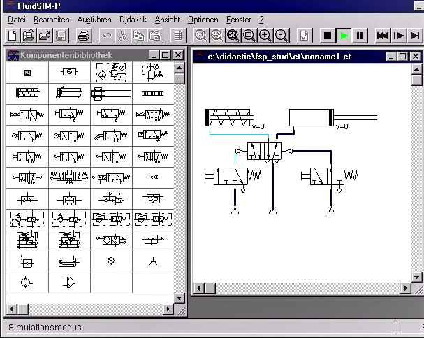Reset simulation to the beginning
424x338 pixels.
tap(383, 36)
